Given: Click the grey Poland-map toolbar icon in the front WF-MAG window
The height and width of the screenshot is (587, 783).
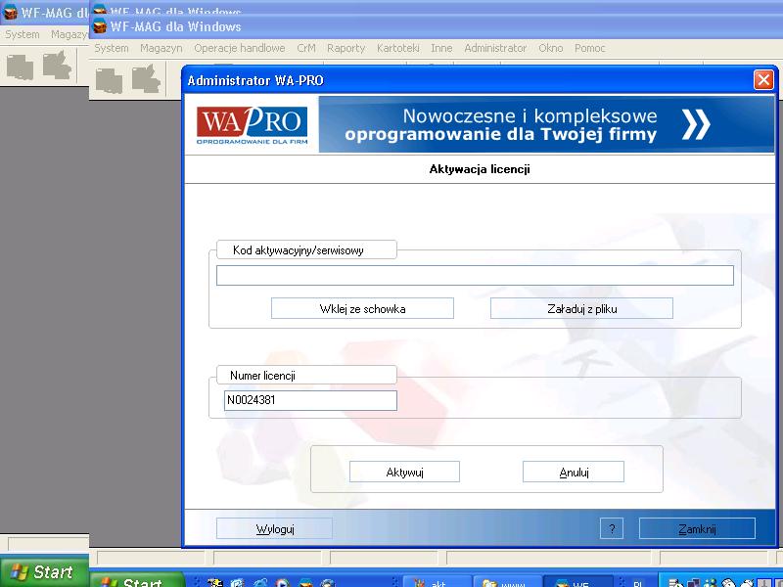Looking at the screenshot, I should tap(146, 79).
